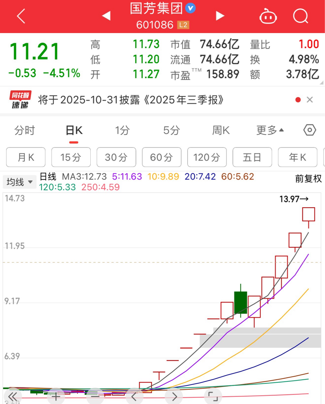Tap the open price 11.27
The height and width of the screenshot is (404, 325).
click(146, 74)
